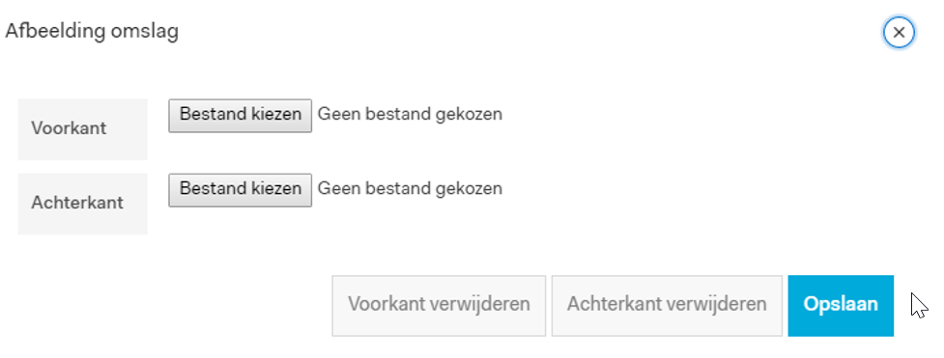The height and width of the screenshot is (358, 944).
Task: Click 'Geen bestand gekozen' next to Voorkant
Action: tap(410, 114)
